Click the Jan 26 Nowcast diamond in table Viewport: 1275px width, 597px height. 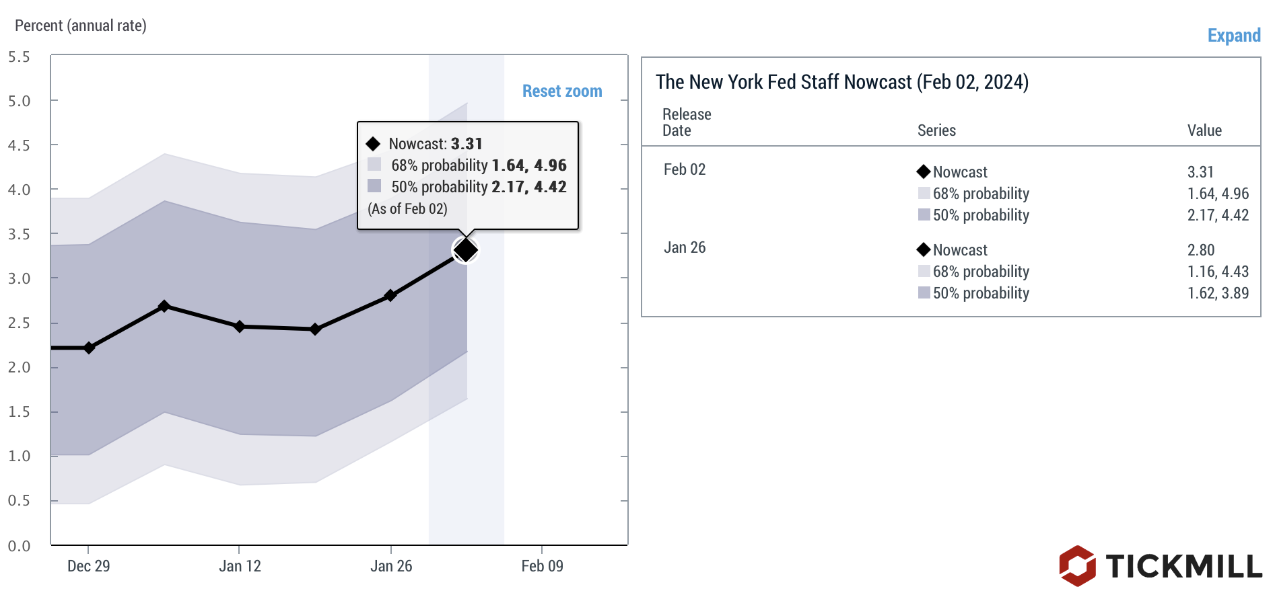(924, 250)
